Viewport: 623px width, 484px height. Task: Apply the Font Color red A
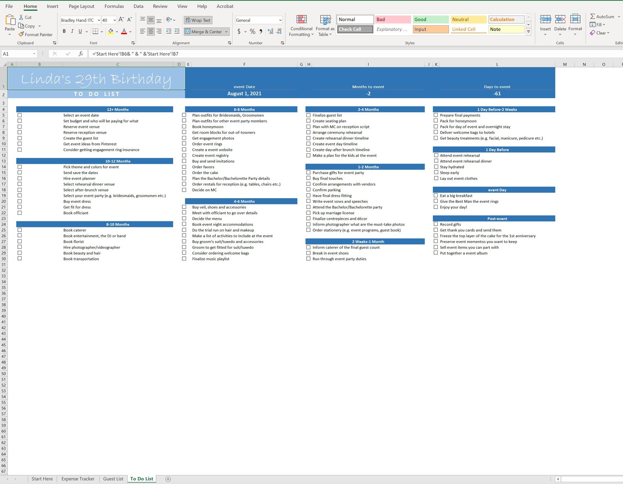[124, 31]
